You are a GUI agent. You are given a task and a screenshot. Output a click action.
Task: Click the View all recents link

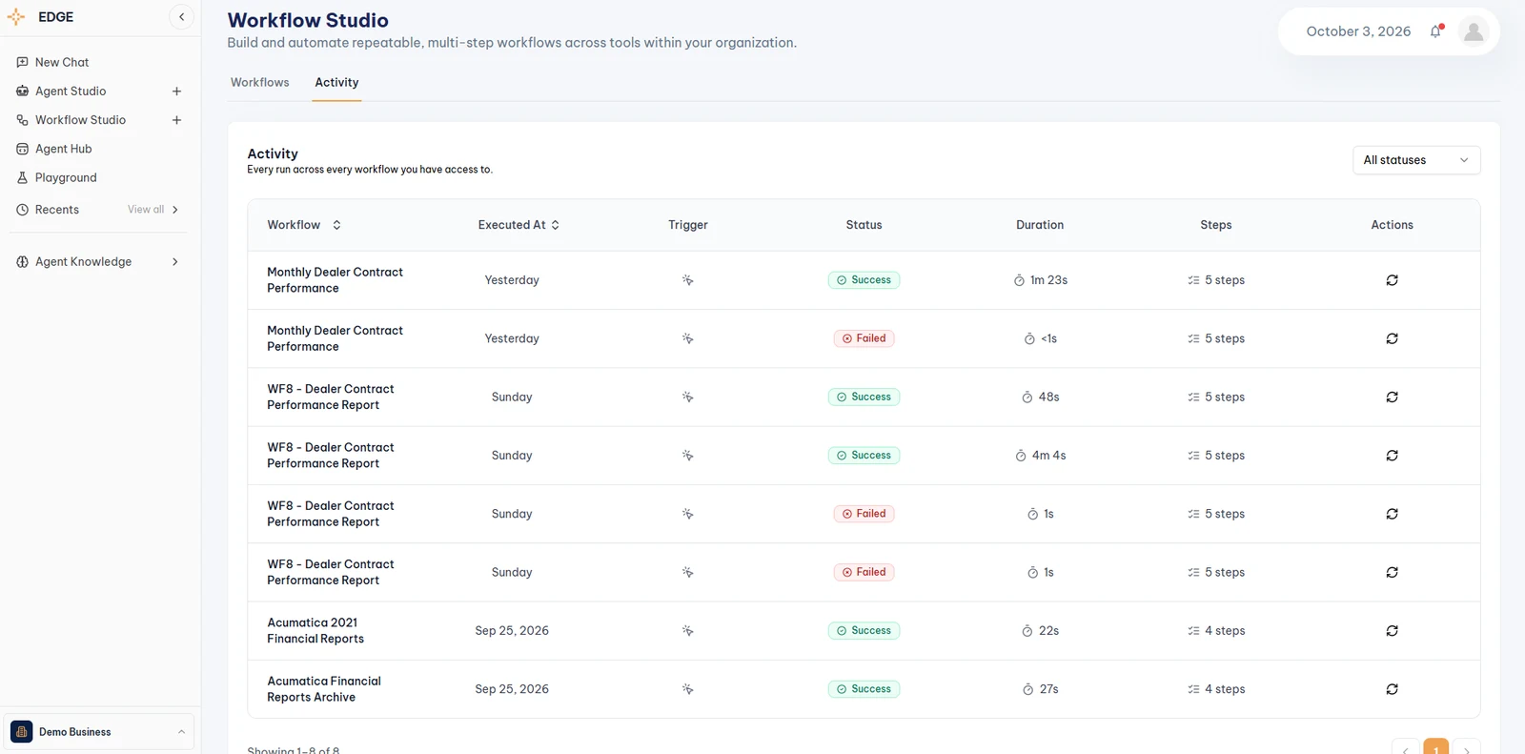point(146,210)
